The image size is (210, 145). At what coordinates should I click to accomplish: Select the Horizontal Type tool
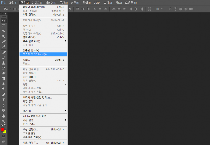(x=4, y=100)
